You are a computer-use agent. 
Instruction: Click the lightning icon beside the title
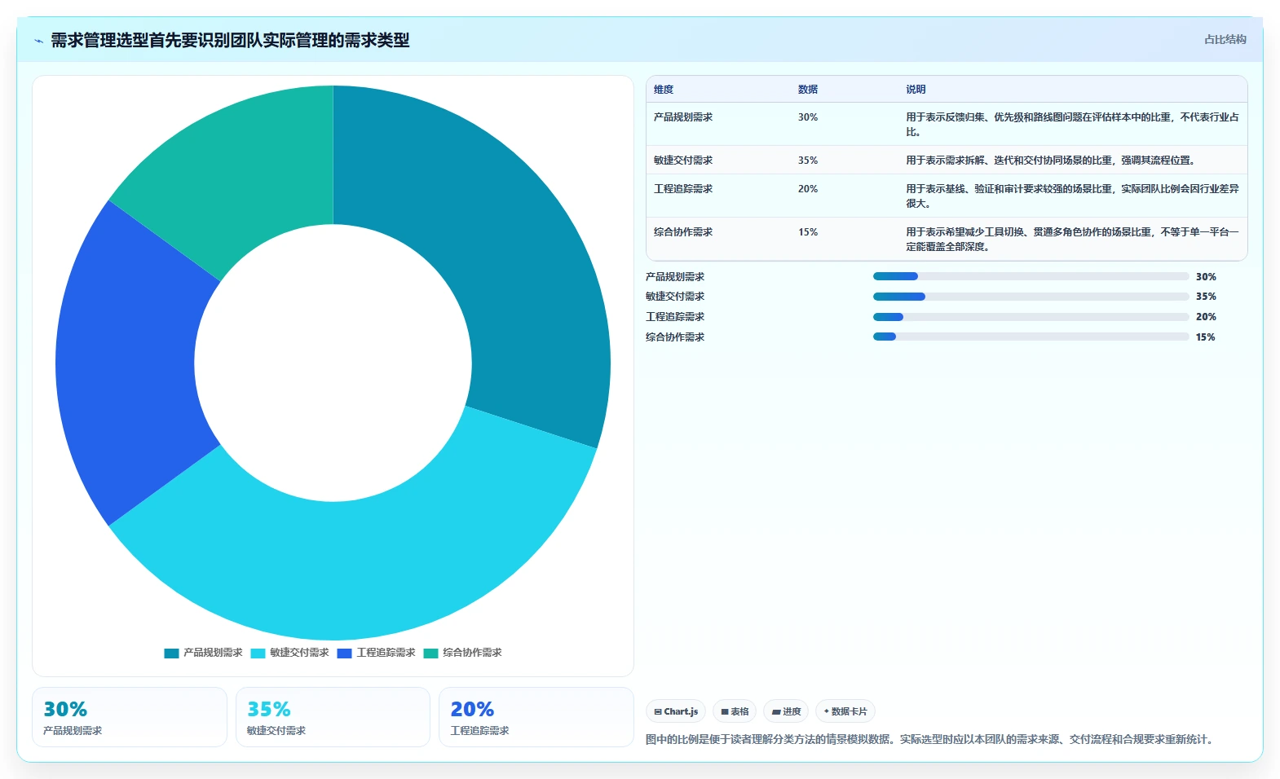(x=38, y=41)
